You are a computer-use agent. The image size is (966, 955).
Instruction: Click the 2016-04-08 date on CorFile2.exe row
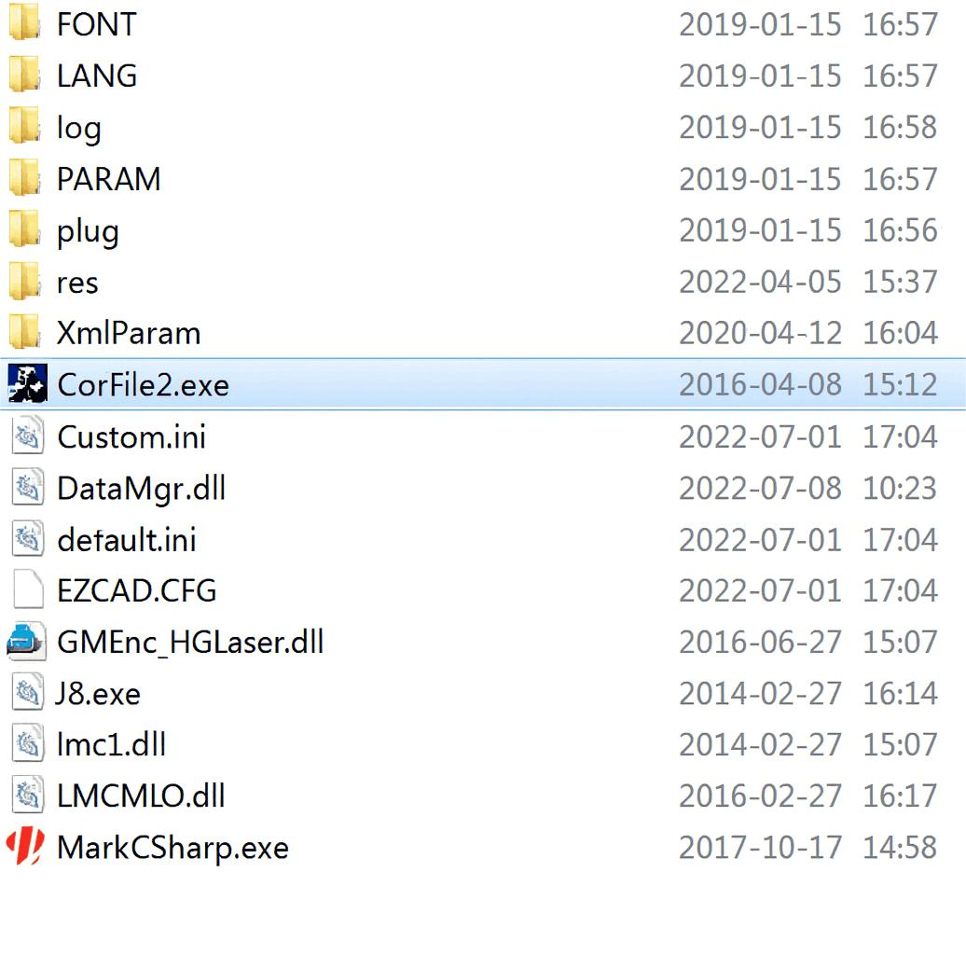tap(760, 384)
